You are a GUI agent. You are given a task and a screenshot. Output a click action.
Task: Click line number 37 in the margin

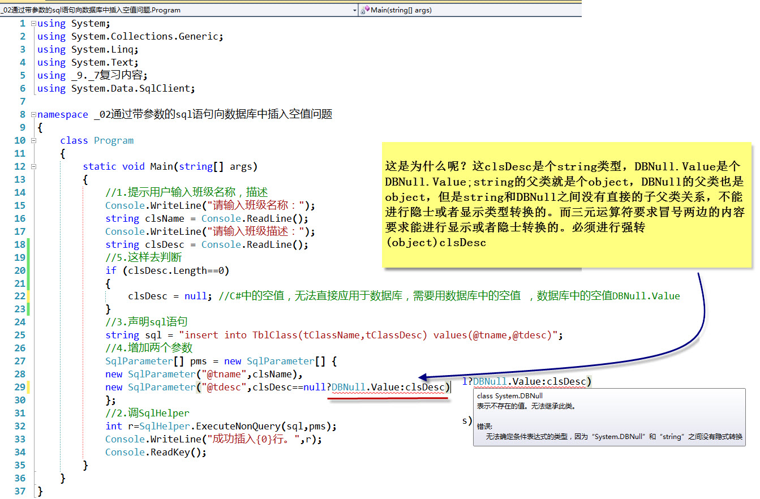[20, 491]
